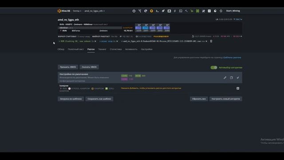Click the KAWPOW algorithm label in orange
This screenshot has height=160, width=284.
point(128,28)
